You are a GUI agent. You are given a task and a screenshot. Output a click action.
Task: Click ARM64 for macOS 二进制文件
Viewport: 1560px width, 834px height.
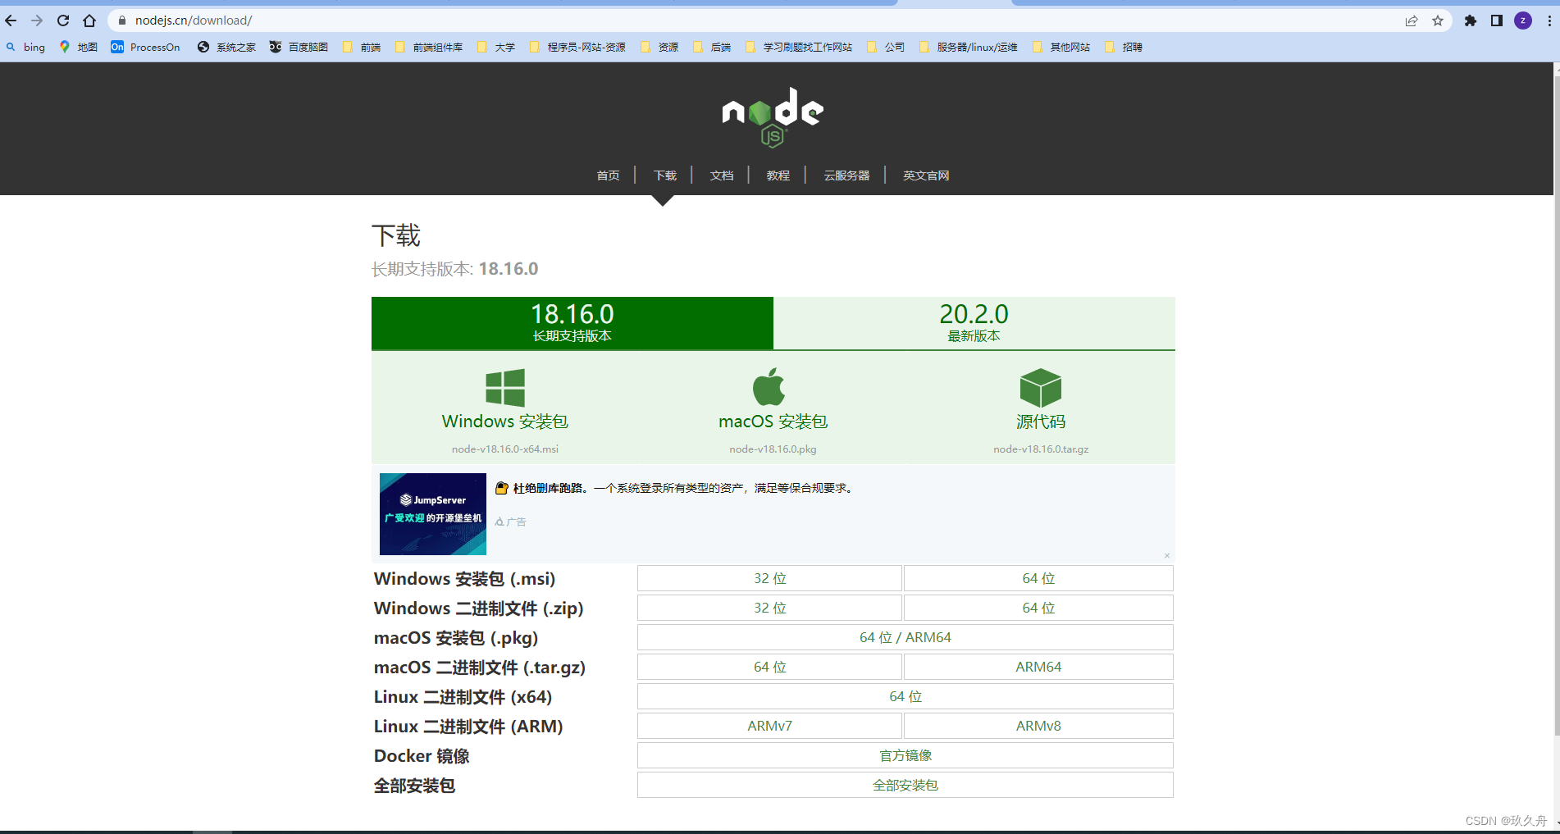[1038, 667]
